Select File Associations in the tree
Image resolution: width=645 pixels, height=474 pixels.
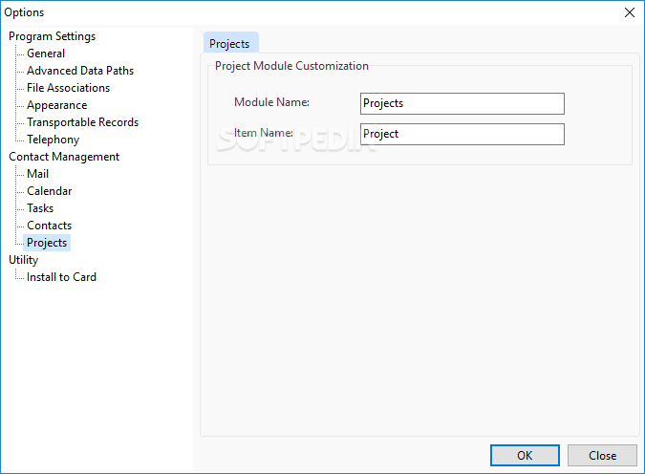pyautogui.click(x=68, y=88)
